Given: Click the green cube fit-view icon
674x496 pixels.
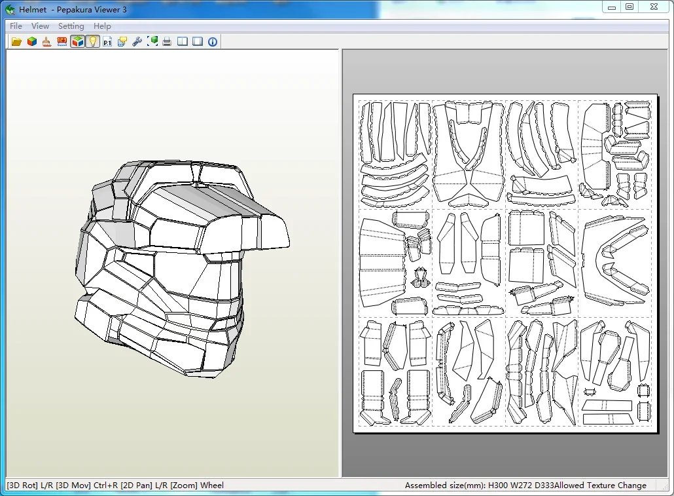Looking at the screenshot, I should (x=152, y=42).
